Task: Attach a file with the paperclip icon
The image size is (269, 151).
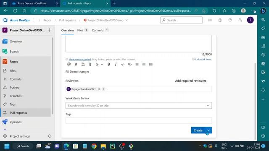Action: 90,64
